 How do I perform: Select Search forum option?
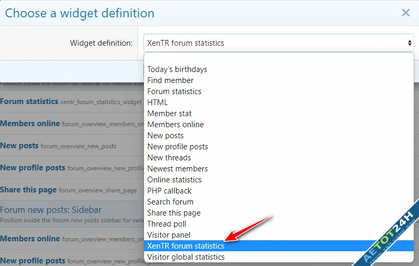tap(170, 202)
